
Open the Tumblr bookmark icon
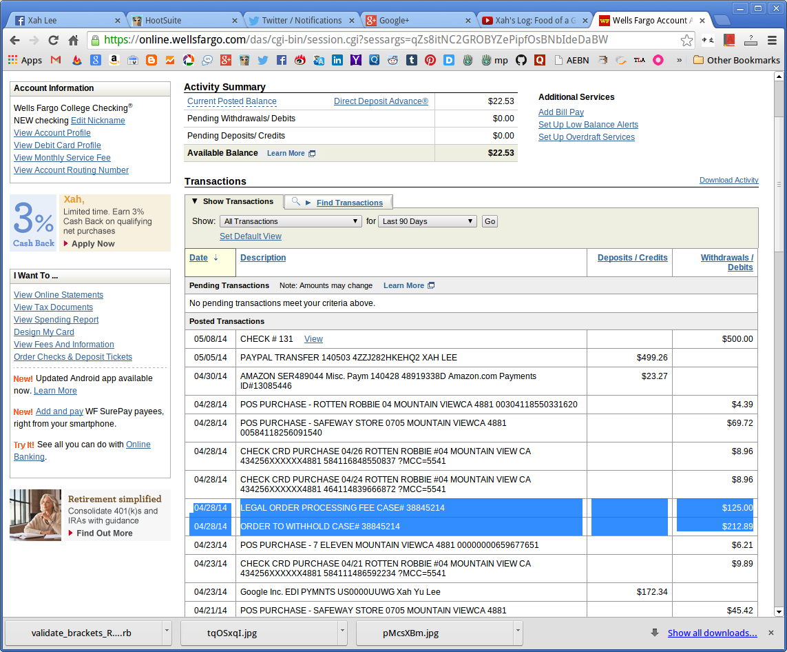(412, 60)
